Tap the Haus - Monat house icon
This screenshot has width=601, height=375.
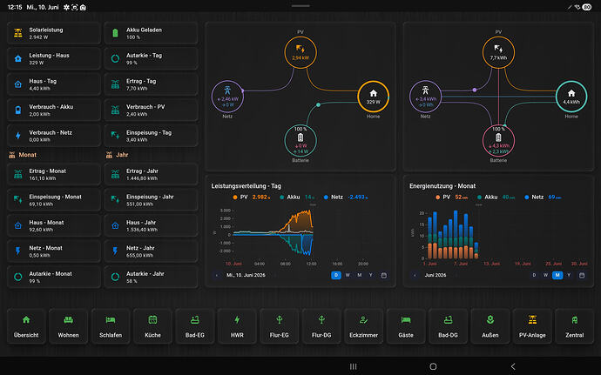18,225
